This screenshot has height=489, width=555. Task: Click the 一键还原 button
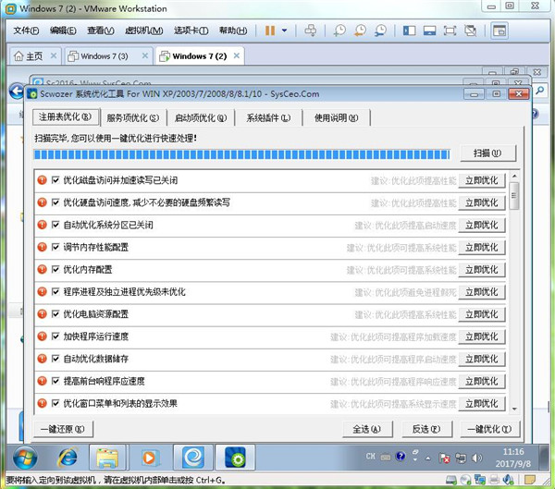point(63,429)
